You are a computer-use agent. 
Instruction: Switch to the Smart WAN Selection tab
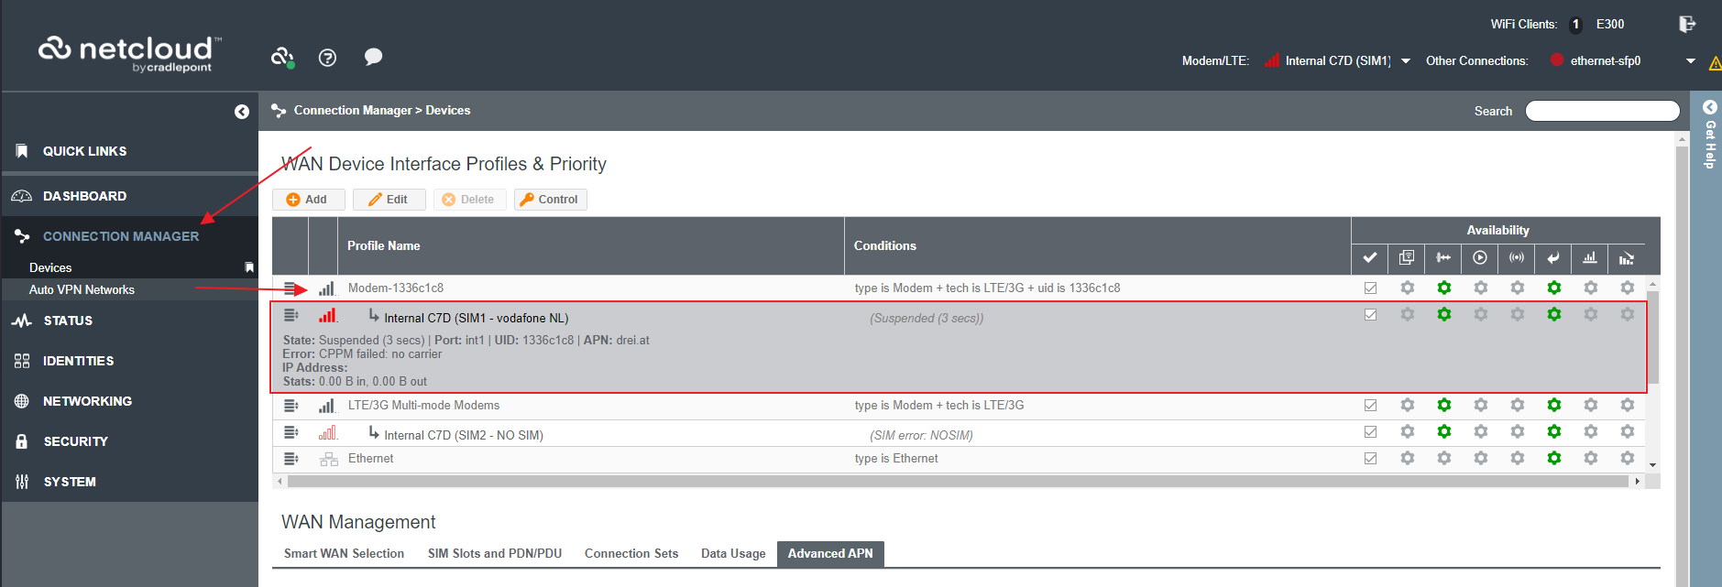[344, 553]
